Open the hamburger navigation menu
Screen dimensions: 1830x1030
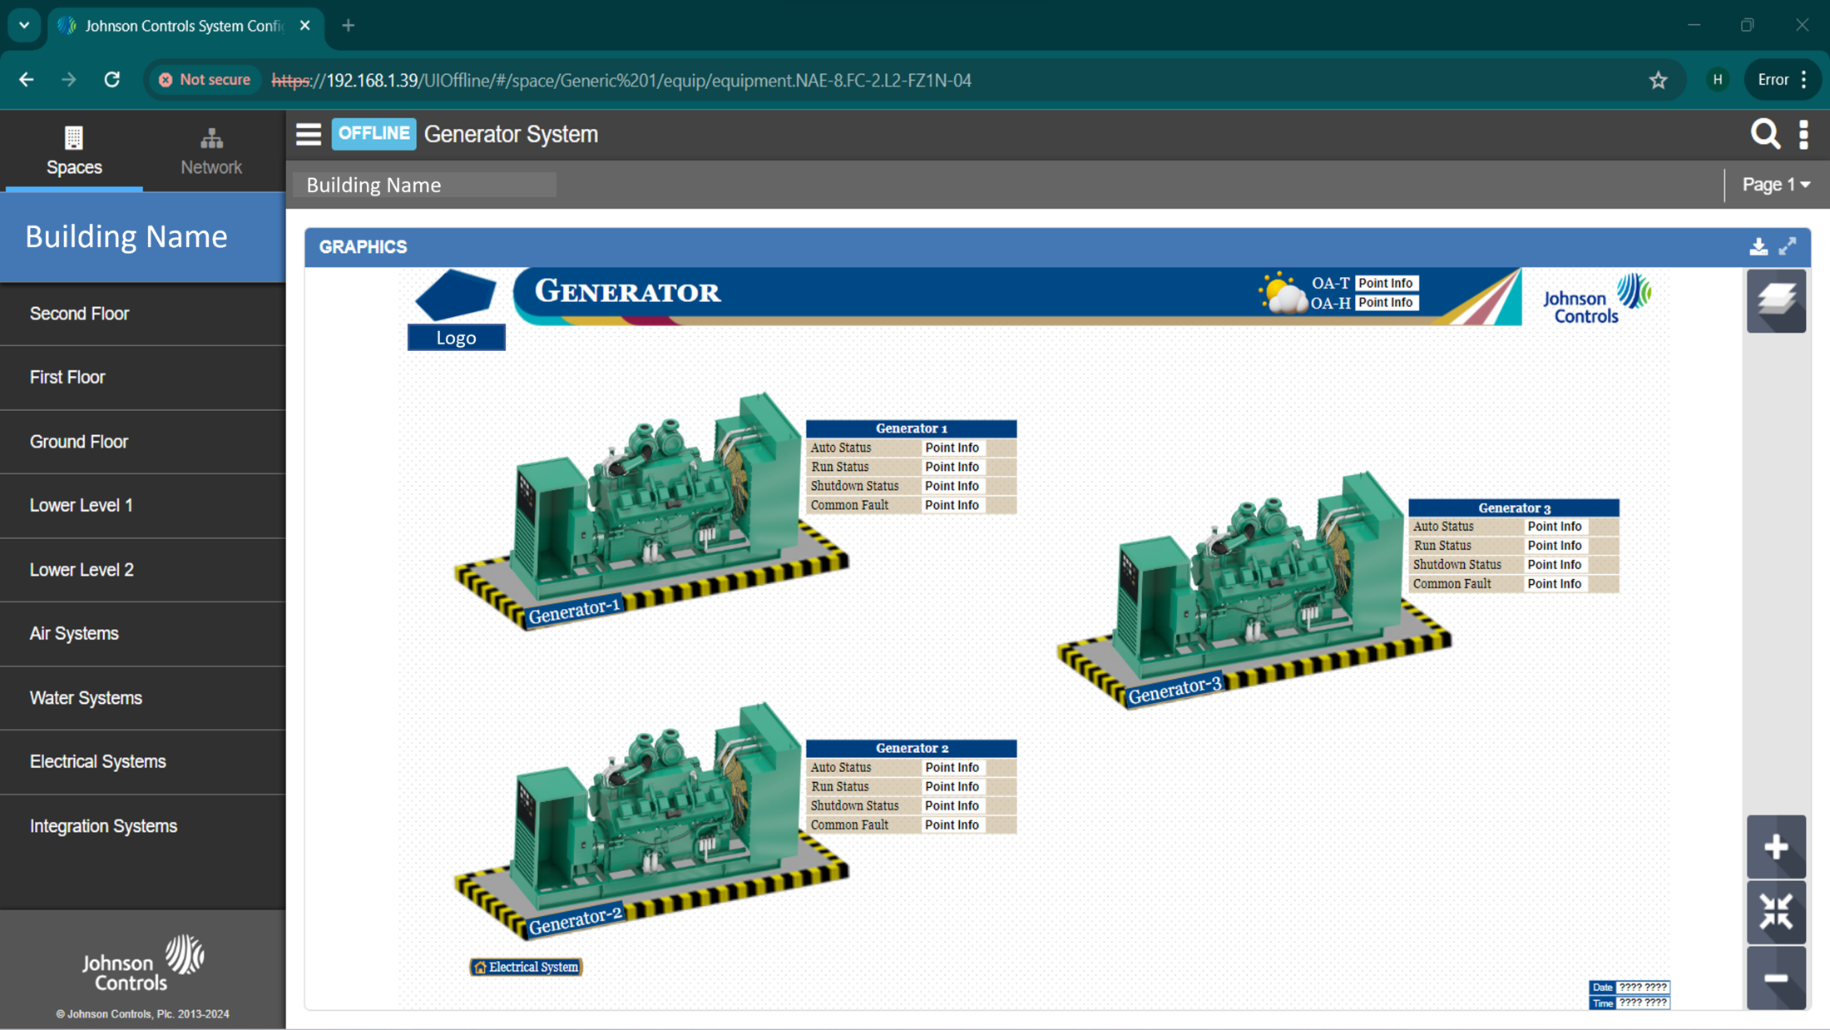(x=308, y=134)
